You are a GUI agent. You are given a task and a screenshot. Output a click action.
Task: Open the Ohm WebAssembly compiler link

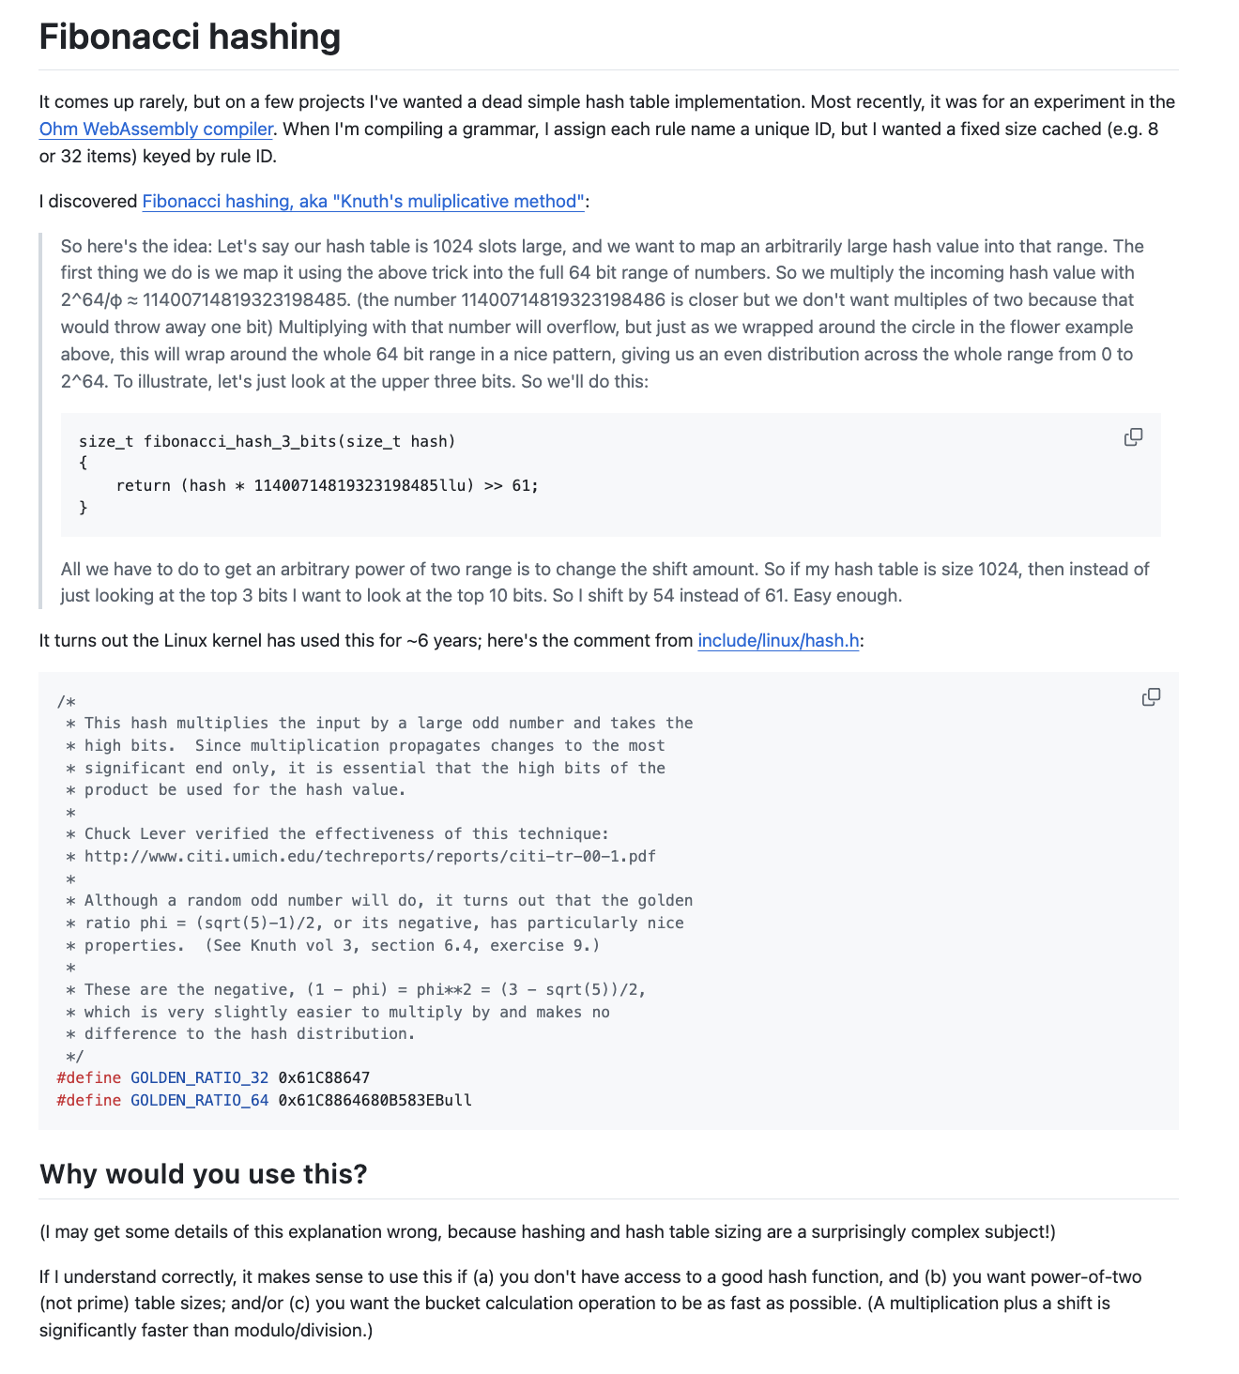[x=156, y=130]
